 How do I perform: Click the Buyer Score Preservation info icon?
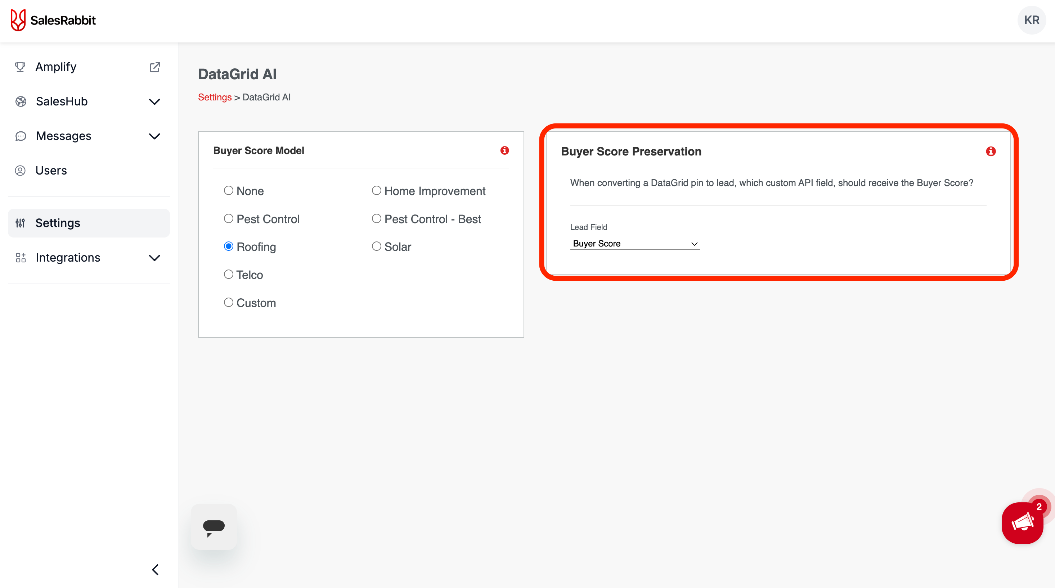click(990, 151)
